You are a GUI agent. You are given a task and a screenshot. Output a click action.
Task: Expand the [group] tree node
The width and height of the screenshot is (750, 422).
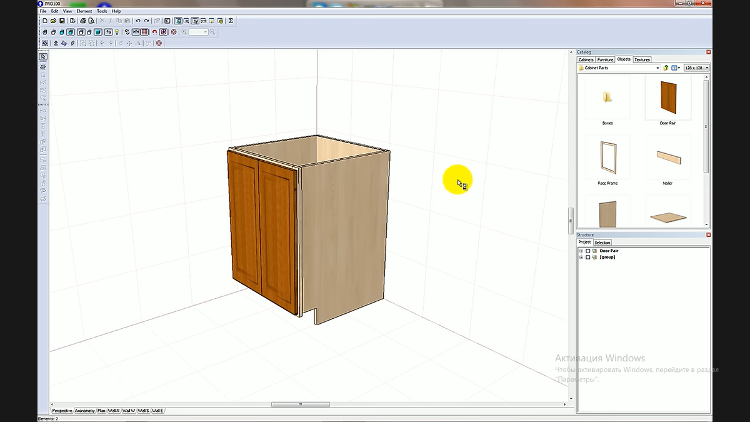pyautogui.click(x=581, y=257)
